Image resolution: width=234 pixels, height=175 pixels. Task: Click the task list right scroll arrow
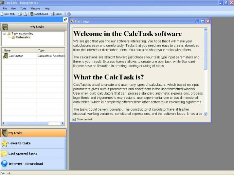point(63,123)
